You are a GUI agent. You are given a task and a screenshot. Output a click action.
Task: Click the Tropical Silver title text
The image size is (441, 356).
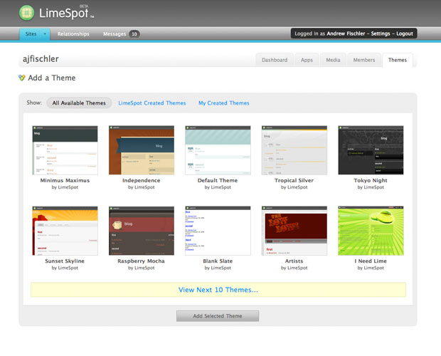[x=294, y=180]
